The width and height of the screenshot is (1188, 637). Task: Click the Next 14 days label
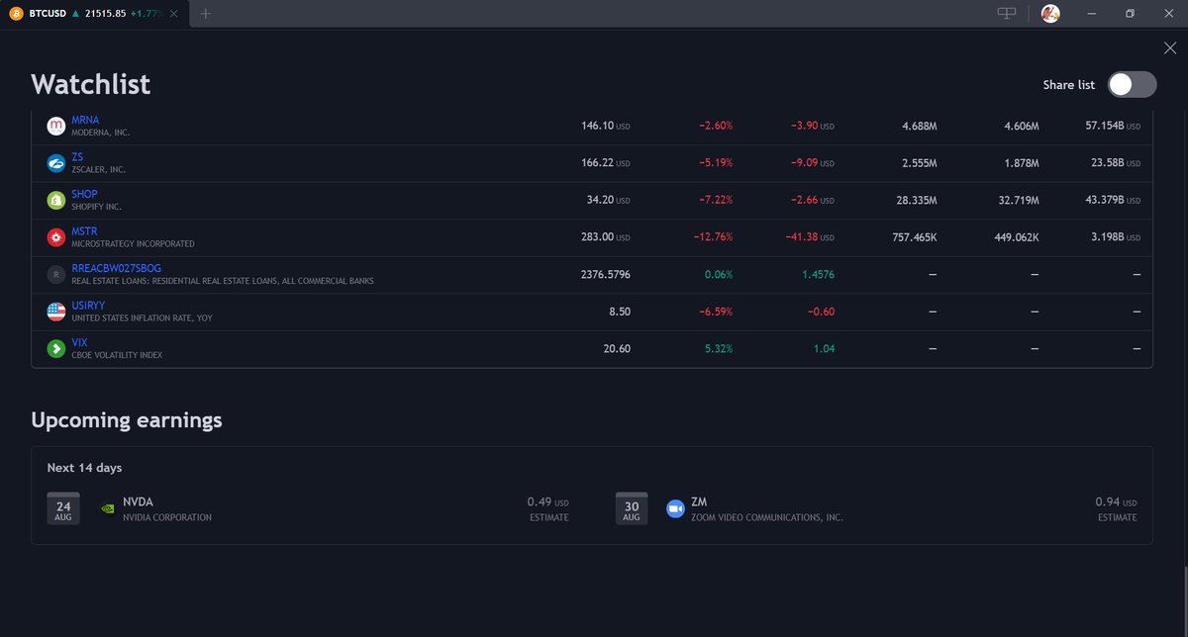(84, 468)
